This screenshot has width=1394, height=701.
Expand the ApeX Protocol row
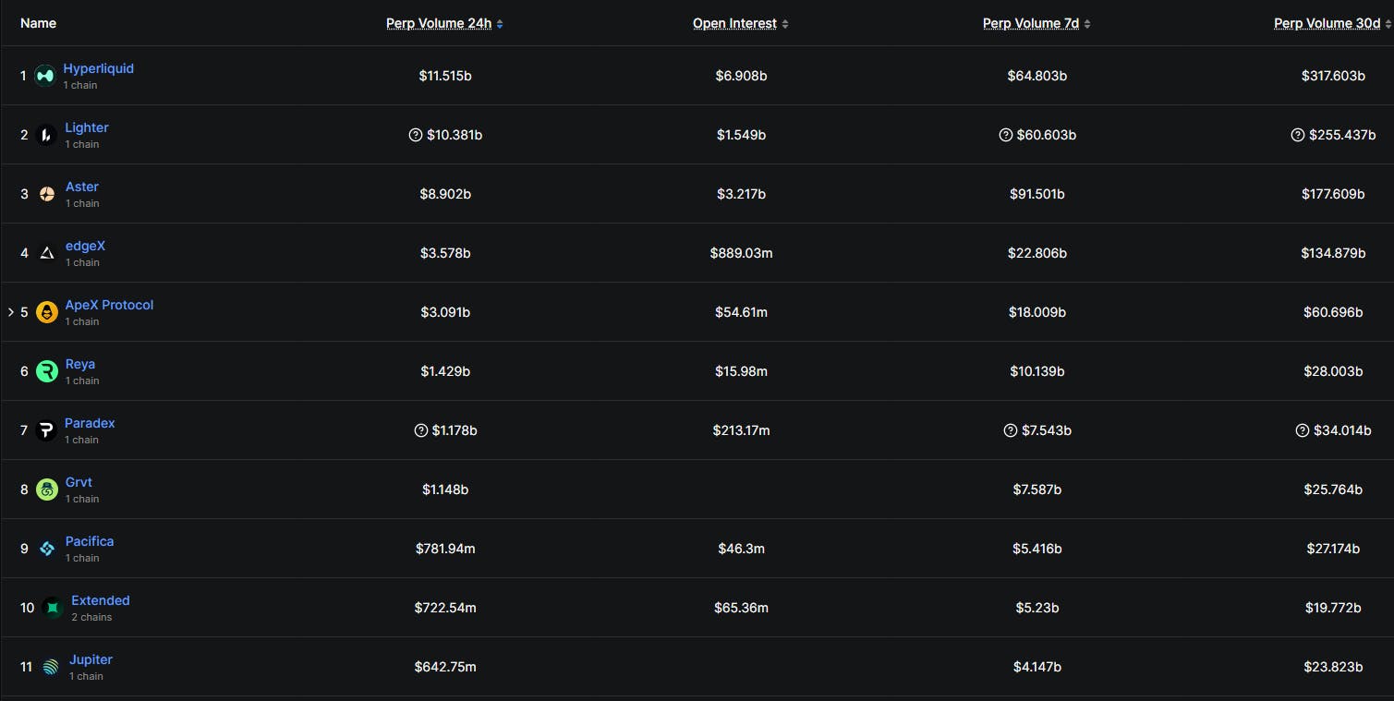coord(9,311)
